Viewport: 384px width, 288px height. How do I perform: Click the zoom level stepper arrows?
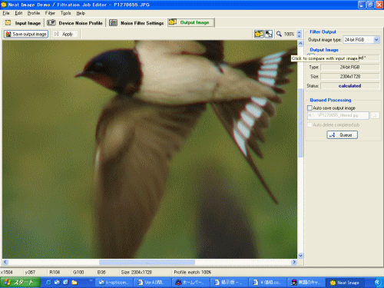[299, 34]
